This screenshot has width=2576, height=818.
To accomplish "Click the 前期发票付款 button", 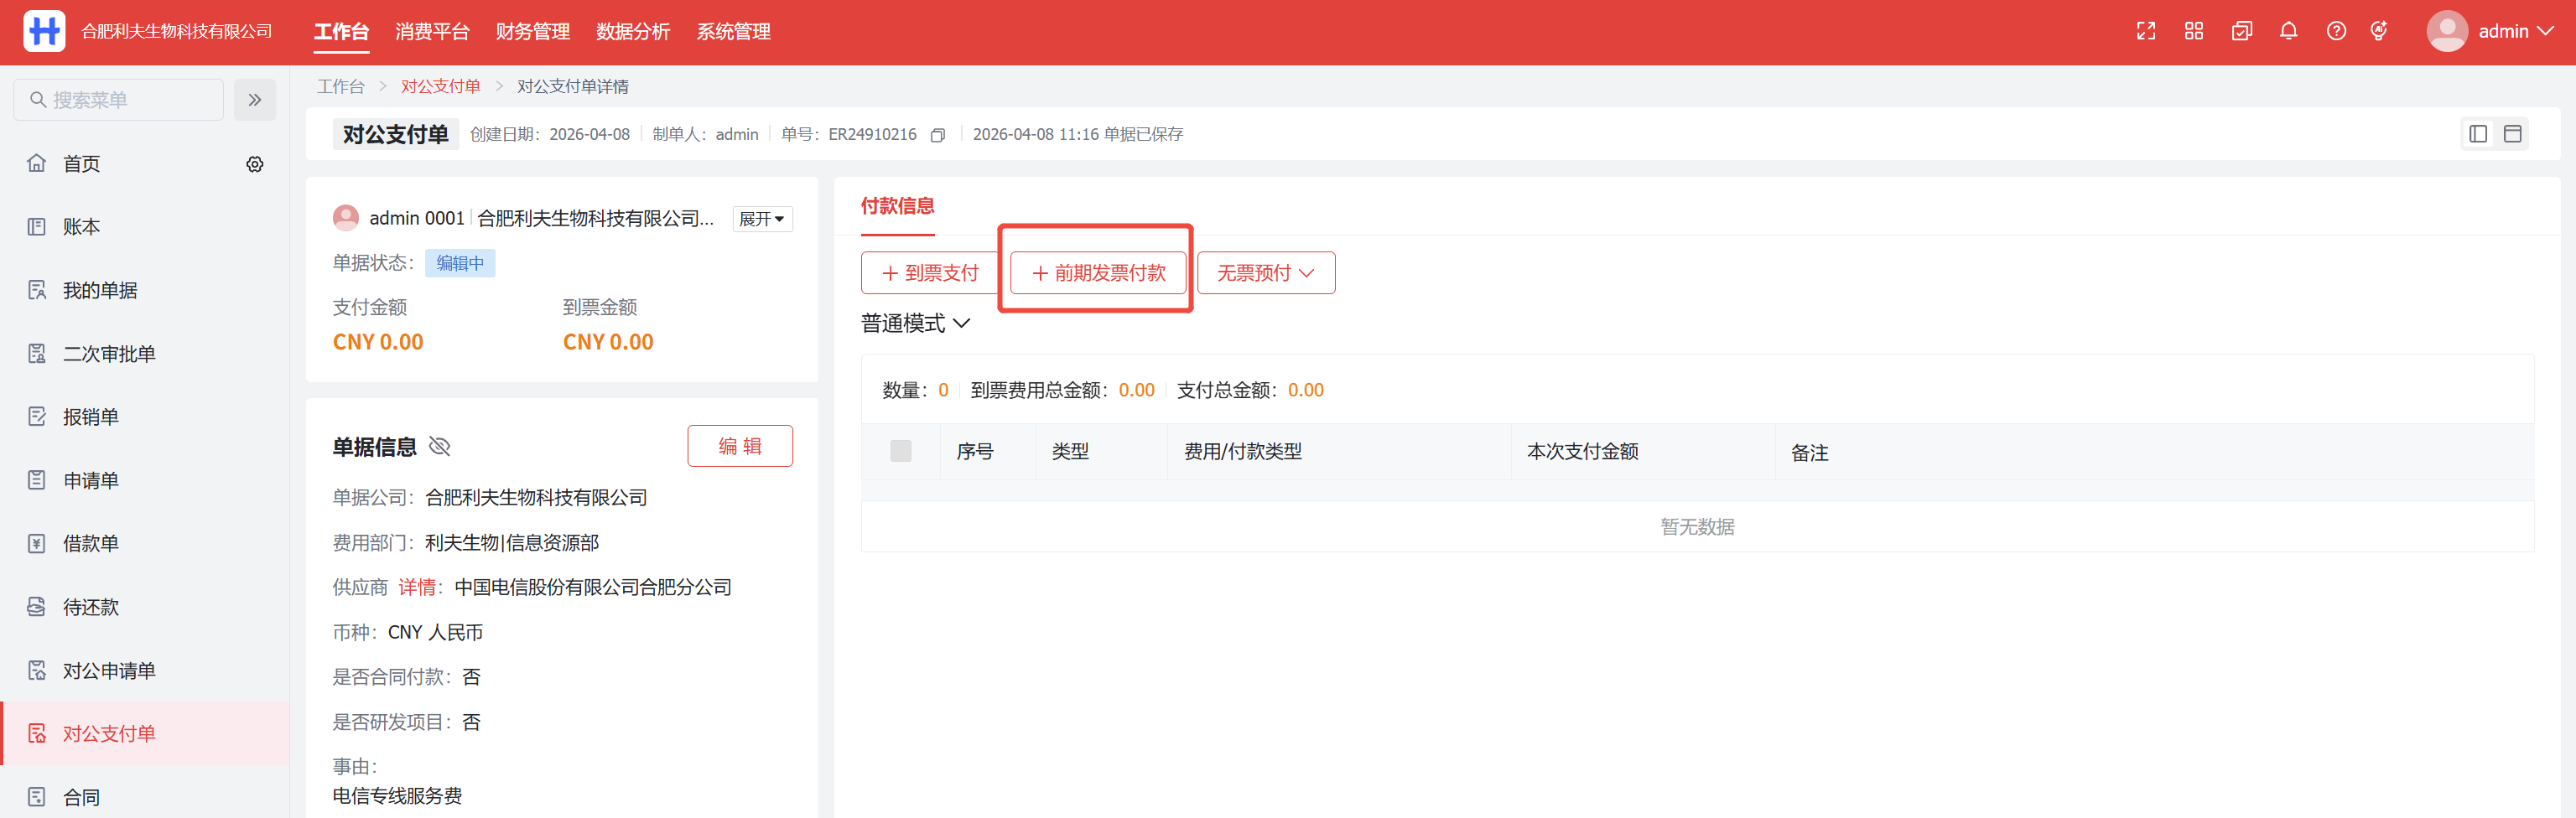I will tap(1098, 273).
